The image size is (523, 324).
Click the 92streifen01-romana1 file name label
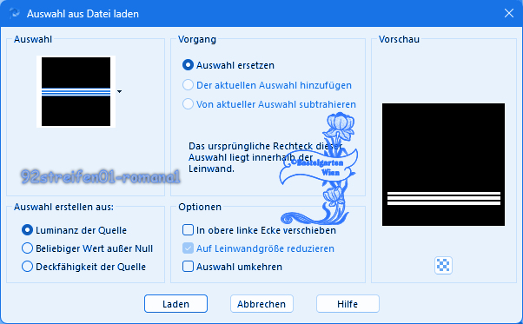click(x=101, y=176)
